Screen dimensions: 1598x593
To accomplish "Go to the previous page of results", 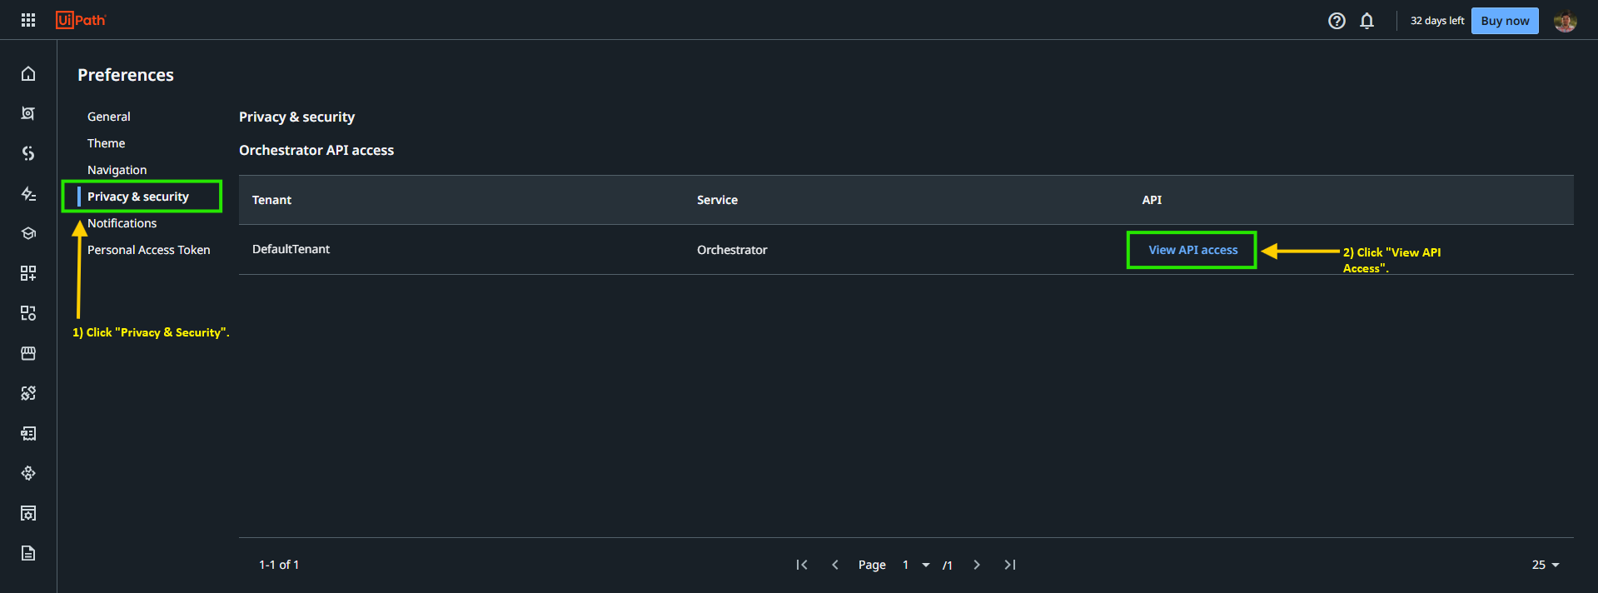I will coord(835,565).
